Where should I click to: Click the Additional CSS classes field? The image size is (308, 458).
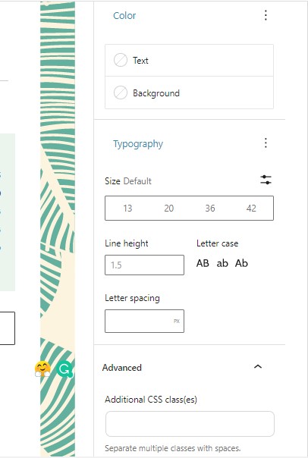tap(190, 424)
